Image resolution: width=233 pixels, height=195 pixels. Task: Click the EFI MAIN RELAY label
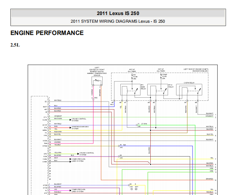(143, 87)
